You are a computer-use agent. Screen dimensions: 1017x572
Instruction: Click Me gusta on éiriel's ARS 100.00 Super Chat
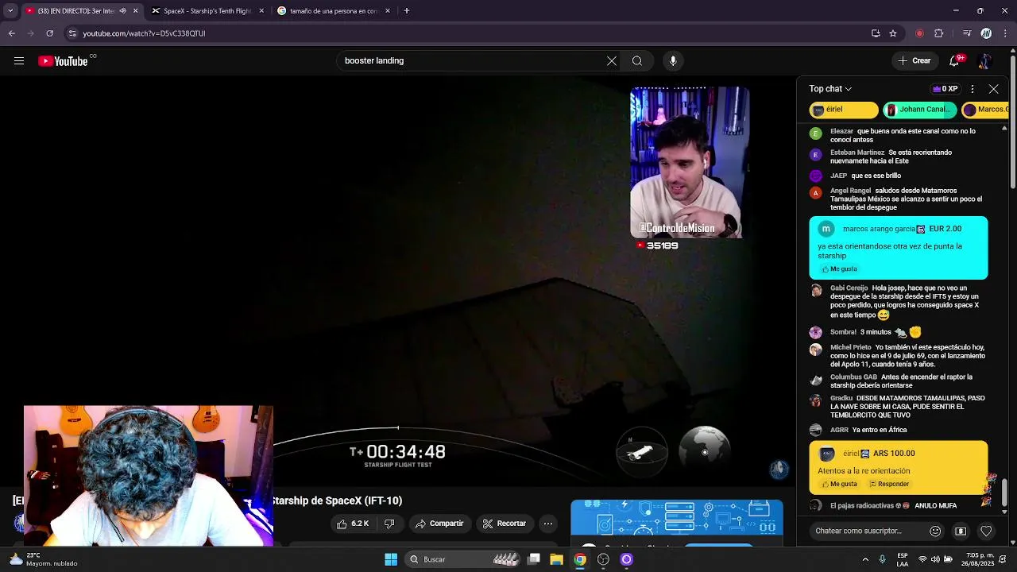coord(839,484)
